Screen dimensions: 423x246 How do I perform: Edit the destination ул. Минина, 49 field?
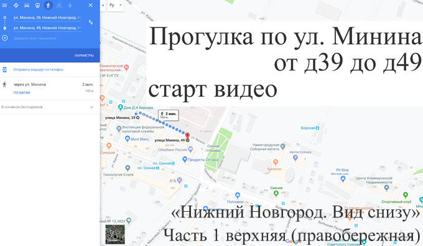pos(47,28)
